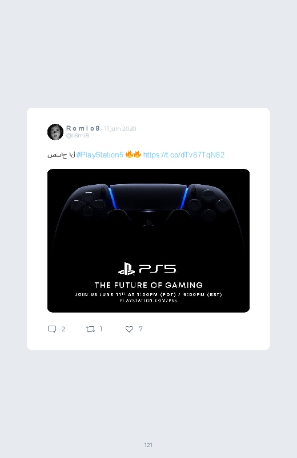Image resolution: width=297 pixels, height=458 pixels.
Task: Click the page number 121
Action: pos(148,445)
